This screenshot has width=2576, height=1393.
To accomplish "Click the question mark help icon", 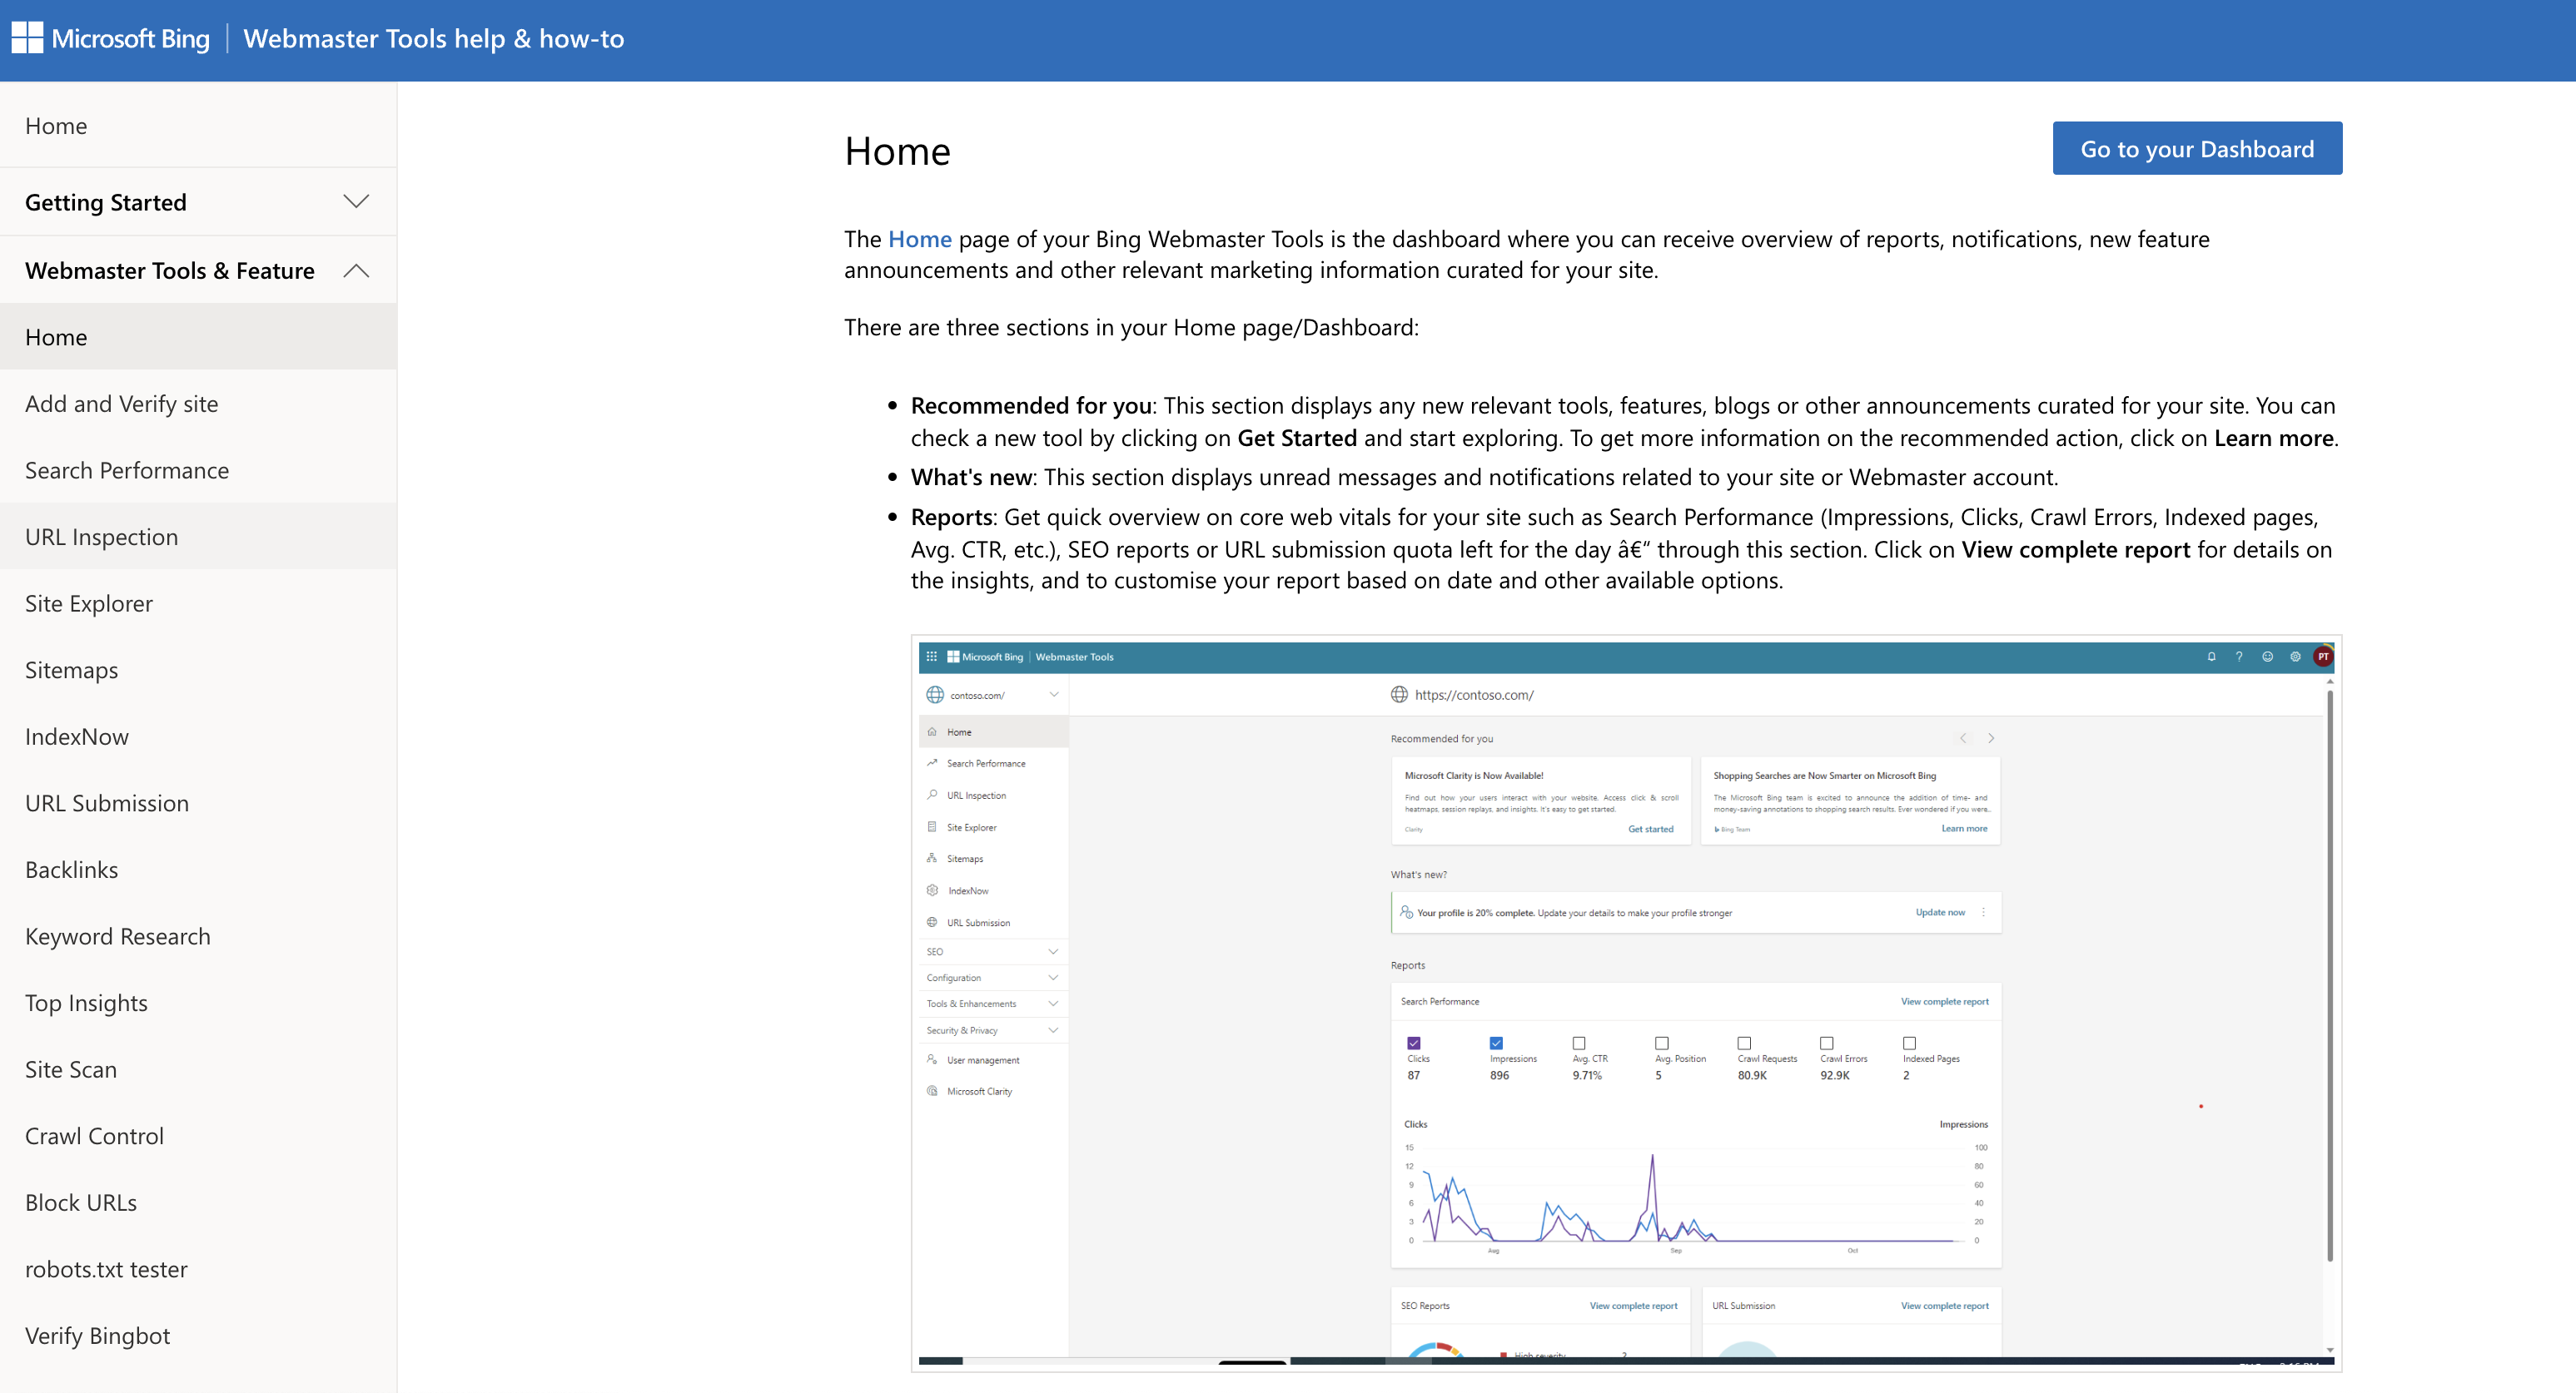I will pyautogui.click(x=2239, y=657).
